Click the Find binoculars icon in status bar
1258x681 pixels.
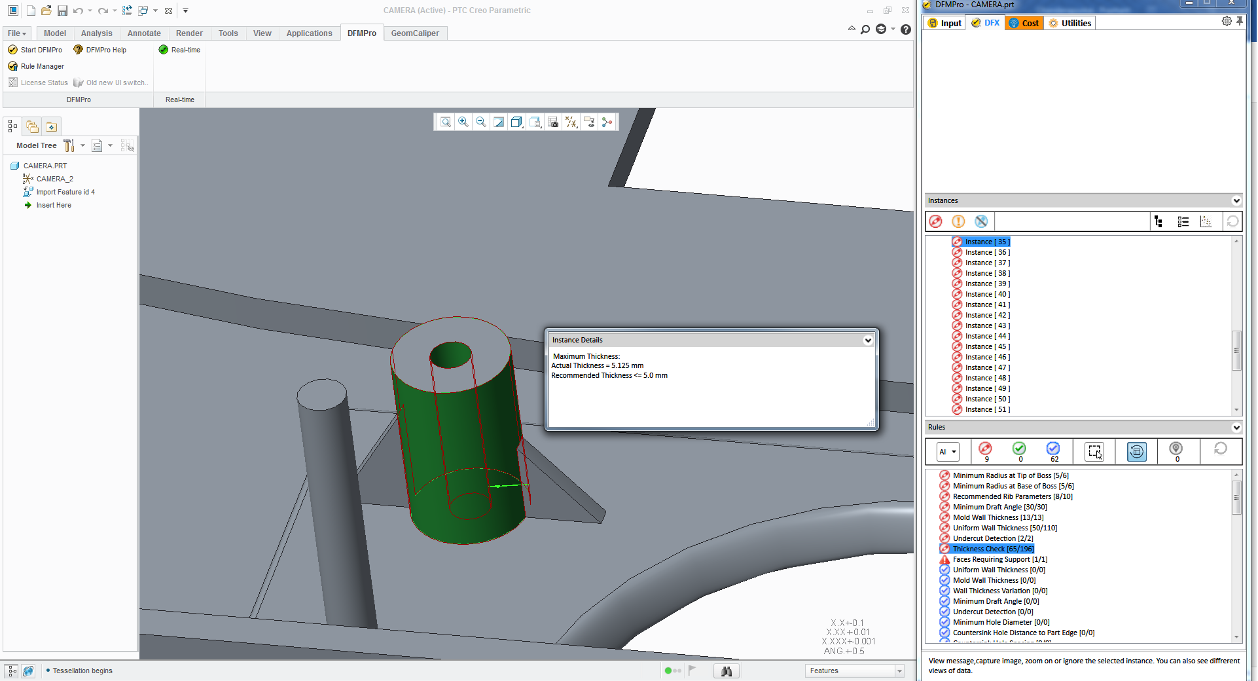point(727,671)
